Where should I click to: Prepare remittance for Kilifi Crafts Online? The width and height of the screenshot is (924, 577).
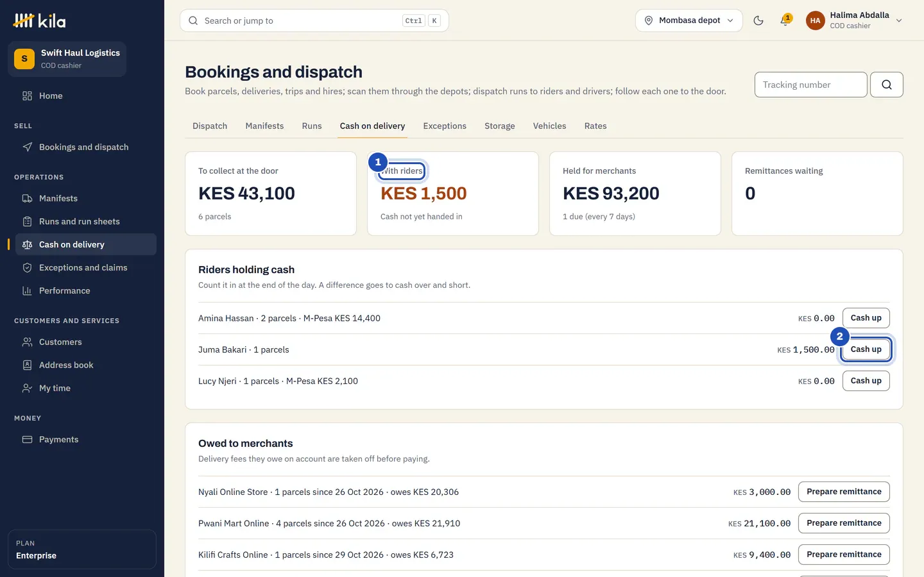pyautogui.click(x=844, y=555)
